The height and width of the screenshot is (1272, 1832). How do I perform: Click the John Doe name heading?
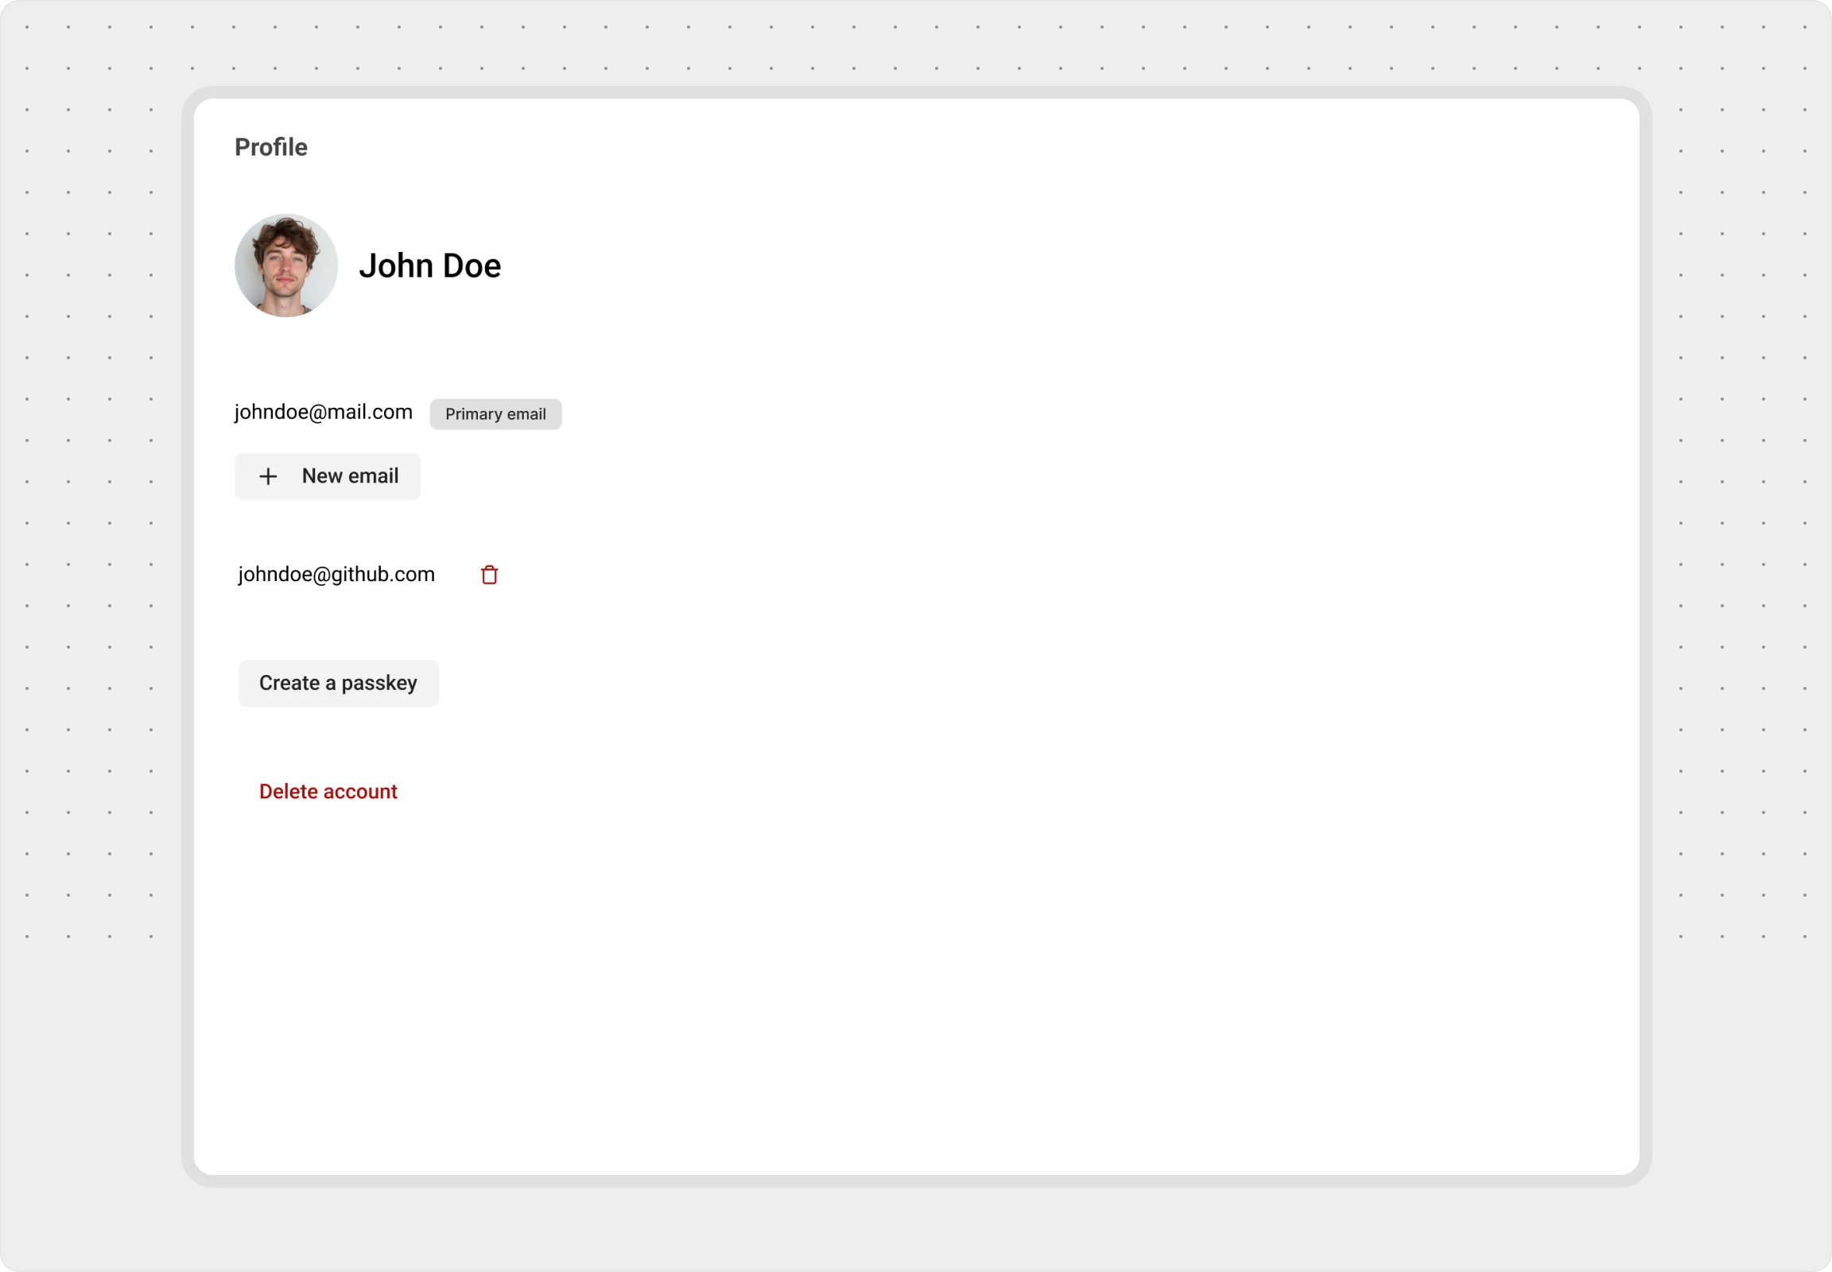[x=429, y=266]
